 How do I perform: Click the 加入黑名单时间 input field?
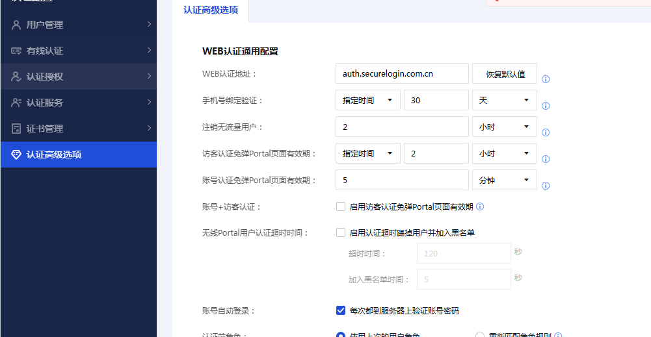tap(464, 279)
